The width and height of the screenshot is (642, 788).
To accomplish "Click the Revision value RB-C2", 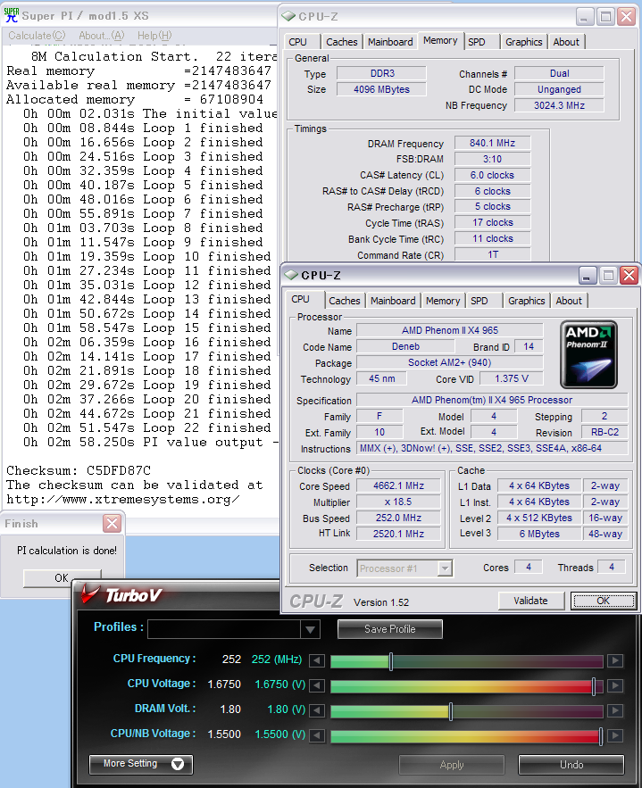I will click(x=604, y=432).
